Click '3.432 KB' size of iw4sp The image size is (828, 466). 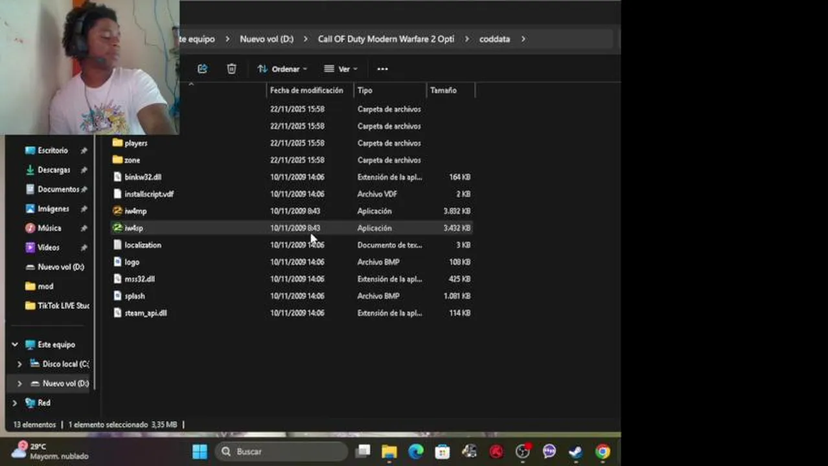pos(457,228)
